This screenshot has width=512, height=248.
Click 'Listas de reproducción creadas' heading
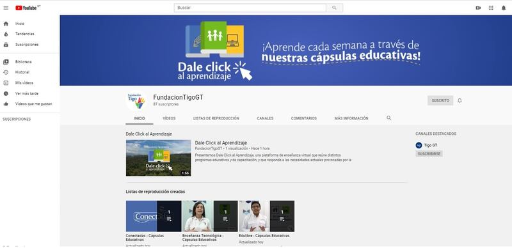pos(156,192)
